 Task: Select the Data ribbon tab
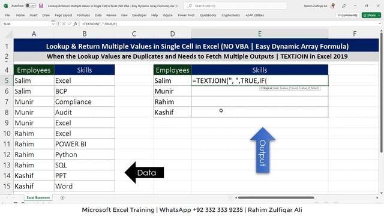point(98,15)
